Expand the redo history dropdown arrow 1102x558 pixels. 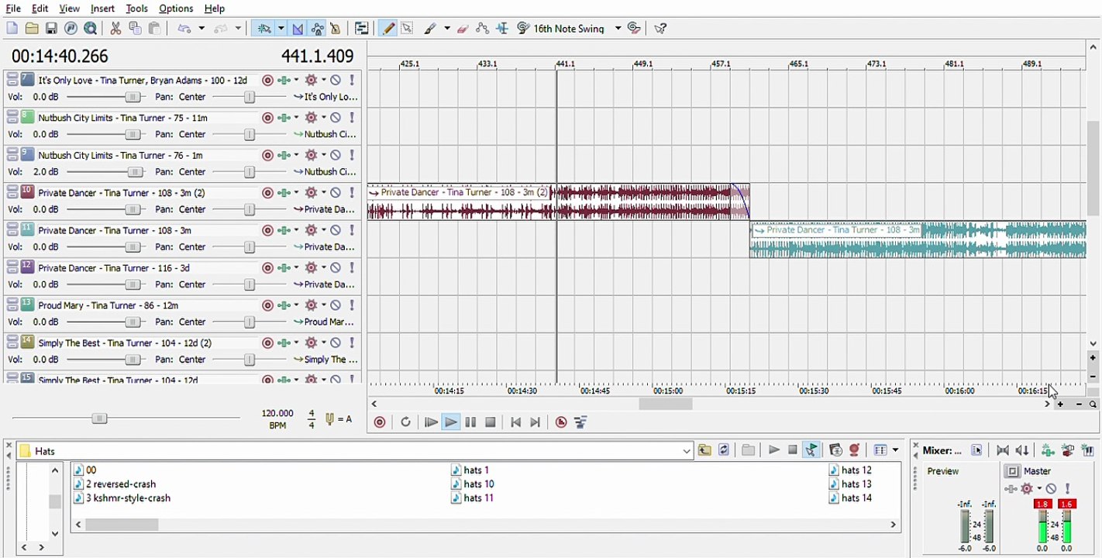238,29
